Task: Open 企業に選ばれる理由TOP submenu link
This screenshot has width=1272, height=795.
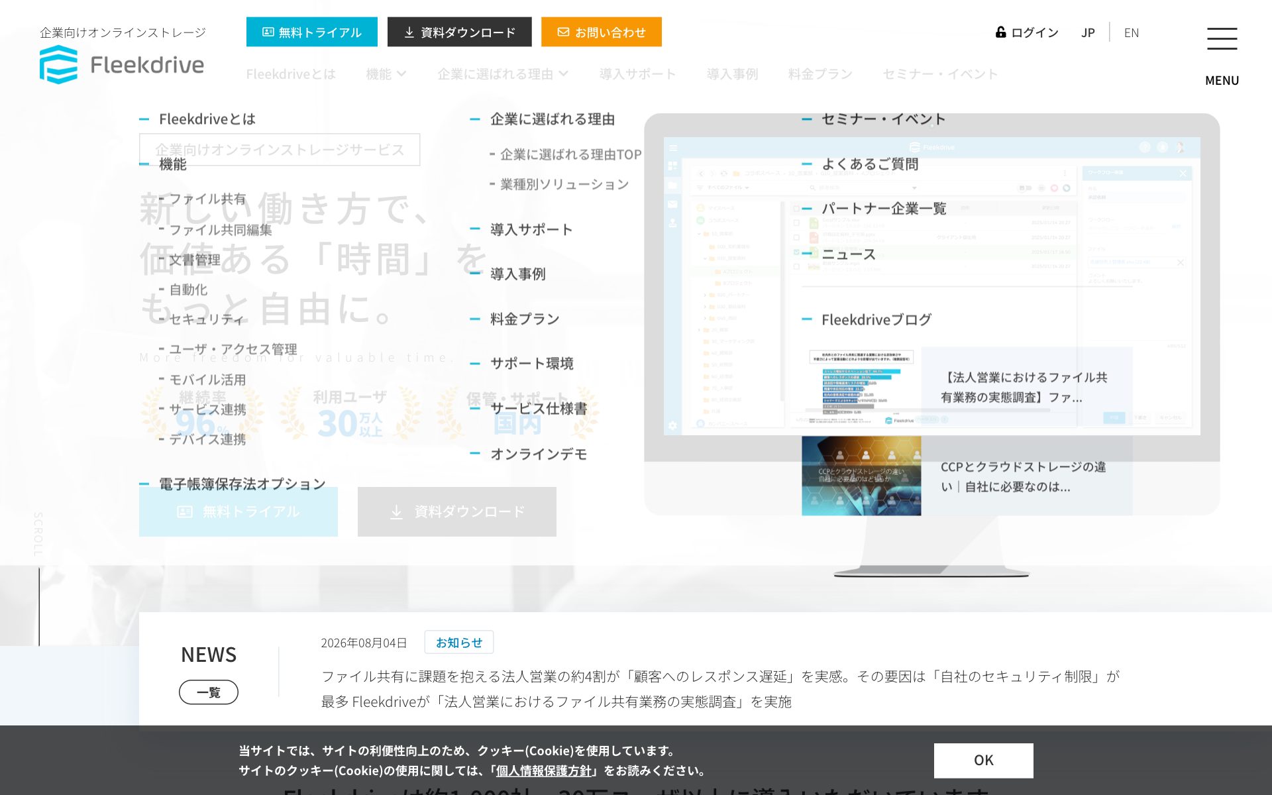Action: coord(571,154)
